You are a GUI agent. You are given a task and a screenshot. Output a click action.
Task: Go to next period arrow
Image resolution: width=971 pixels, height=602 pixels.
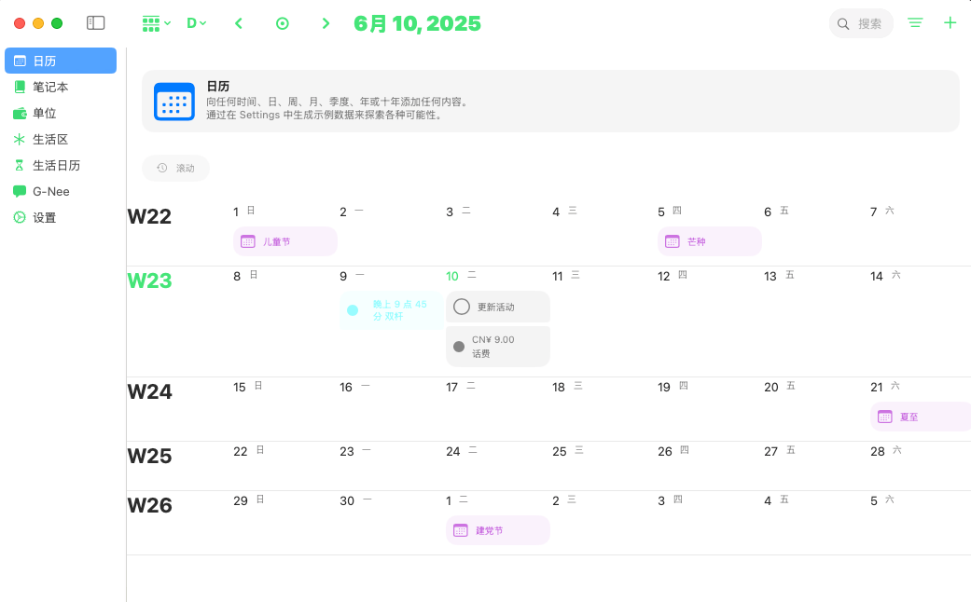pos(326,23)
